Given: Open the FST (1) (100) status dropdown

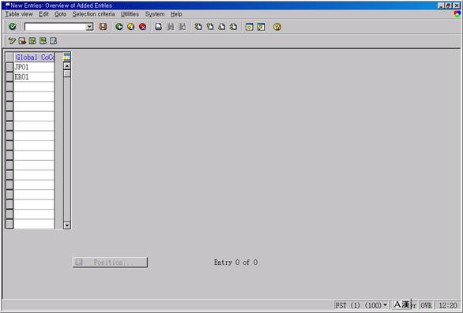Looking at the screenshot, I should pos(385,305).
